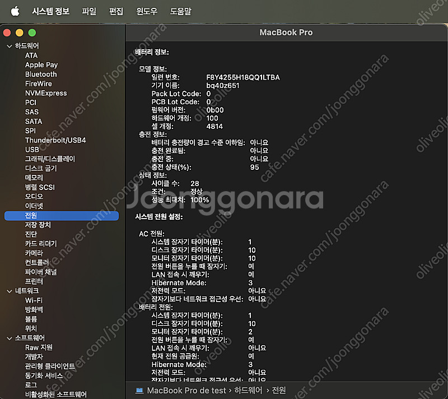The image size is (448, 399).
Task: Select 메모리 in the sidebar
Action: coord(34,178)
